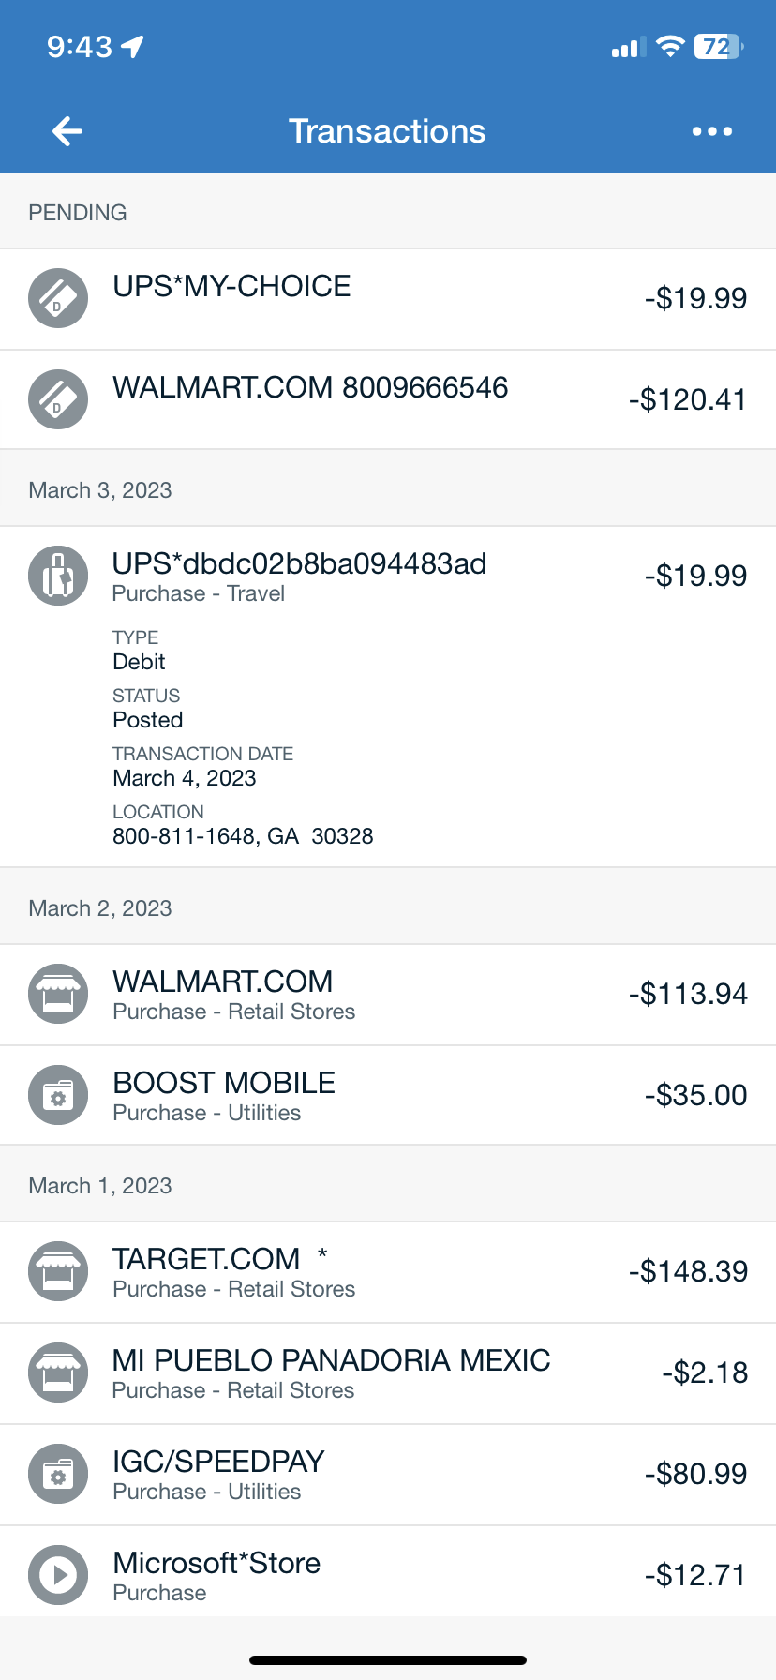Screen dimensions: 776x1680
Task: Tap the back arrow icon
Action: point(67,131)
